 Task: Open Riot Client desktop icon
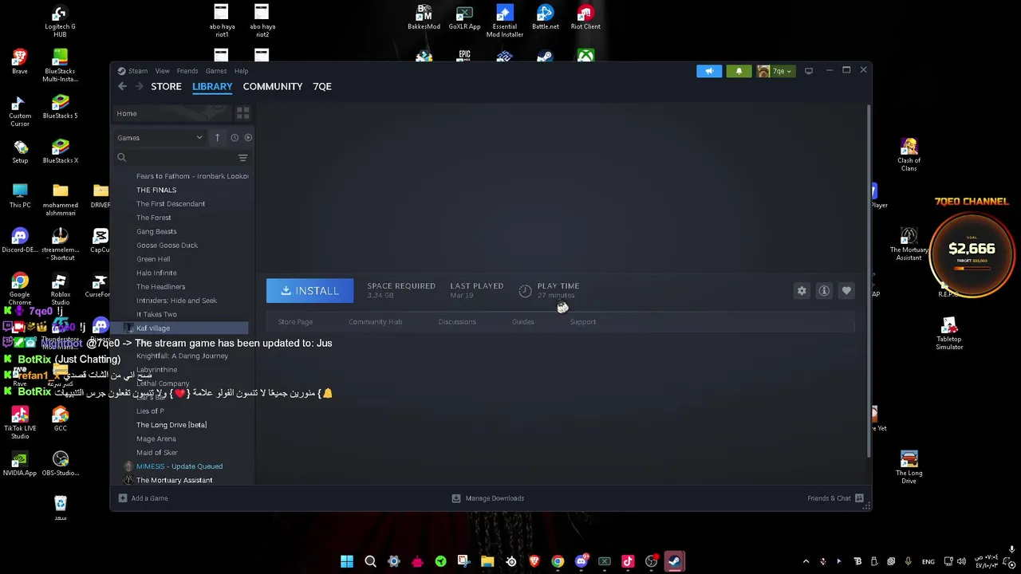[x=585, y=18]
